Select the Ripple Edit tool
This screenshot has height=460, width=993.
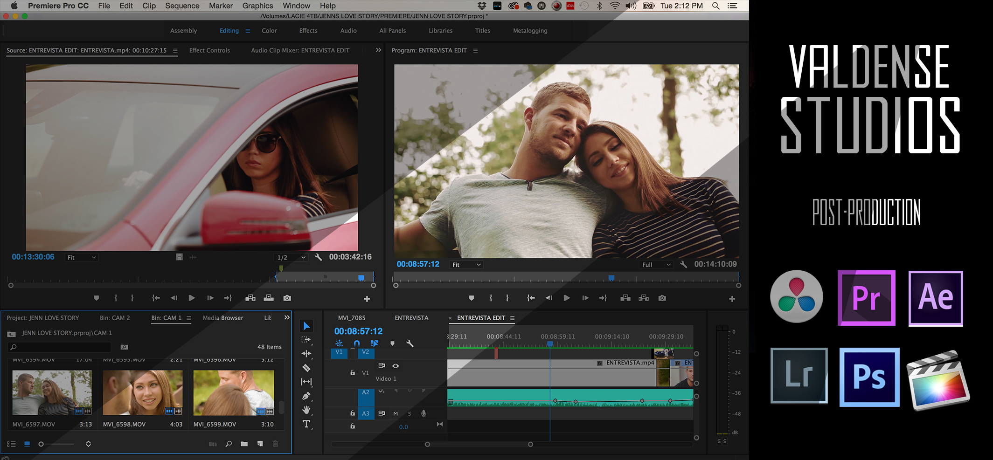tap(306, 354)
